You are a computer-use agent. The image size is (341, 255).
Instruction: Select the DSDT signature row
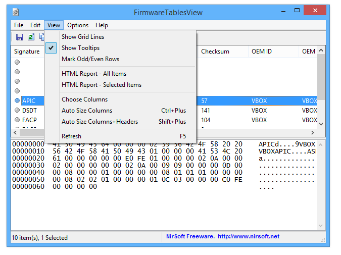click(x=30, y=111)
